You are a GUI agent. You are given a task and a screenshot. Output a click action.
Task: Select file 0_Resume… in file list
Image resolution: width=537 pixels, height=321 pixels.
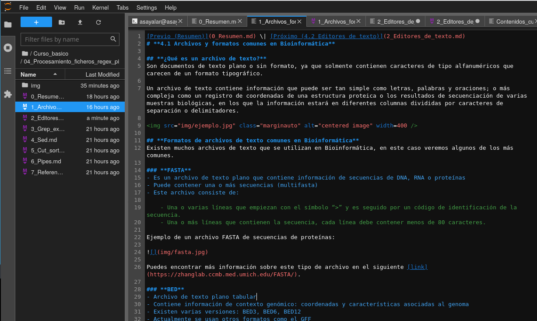70,96
